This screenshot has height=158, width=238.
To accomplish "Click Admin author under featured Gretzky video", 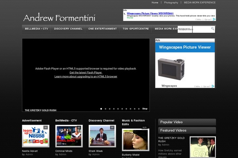I will (x=165, y=145).
